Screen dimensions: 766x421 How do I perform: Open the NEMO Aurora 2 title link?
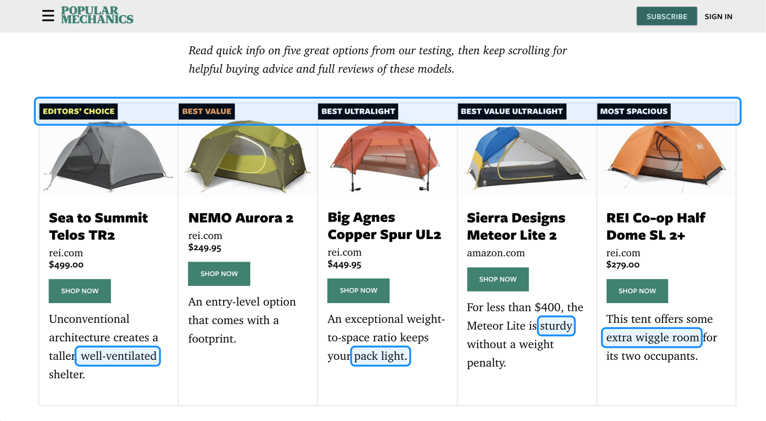coord(241,218)
